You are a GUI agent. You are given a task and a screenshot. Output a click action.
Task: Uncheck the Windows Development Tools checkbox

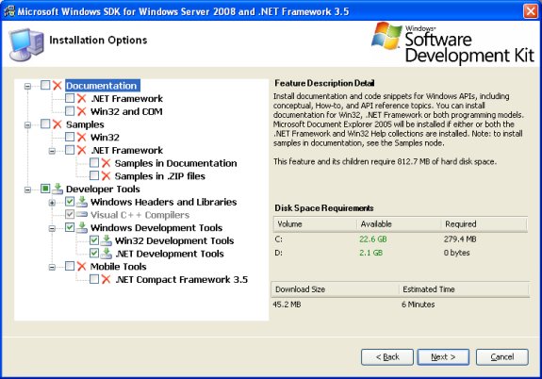pyautogui.click(x=70, y=227)
